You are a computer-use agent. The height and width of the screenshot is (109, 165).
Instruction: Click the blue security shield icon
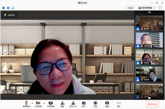[x=8, y=8]
